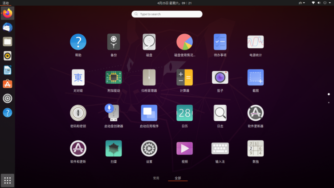Open the 截图 screenshot tool

[256, 78]
